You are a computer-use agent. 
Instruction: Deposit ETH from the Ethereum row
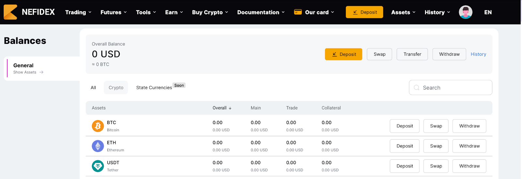pos(405,146)
